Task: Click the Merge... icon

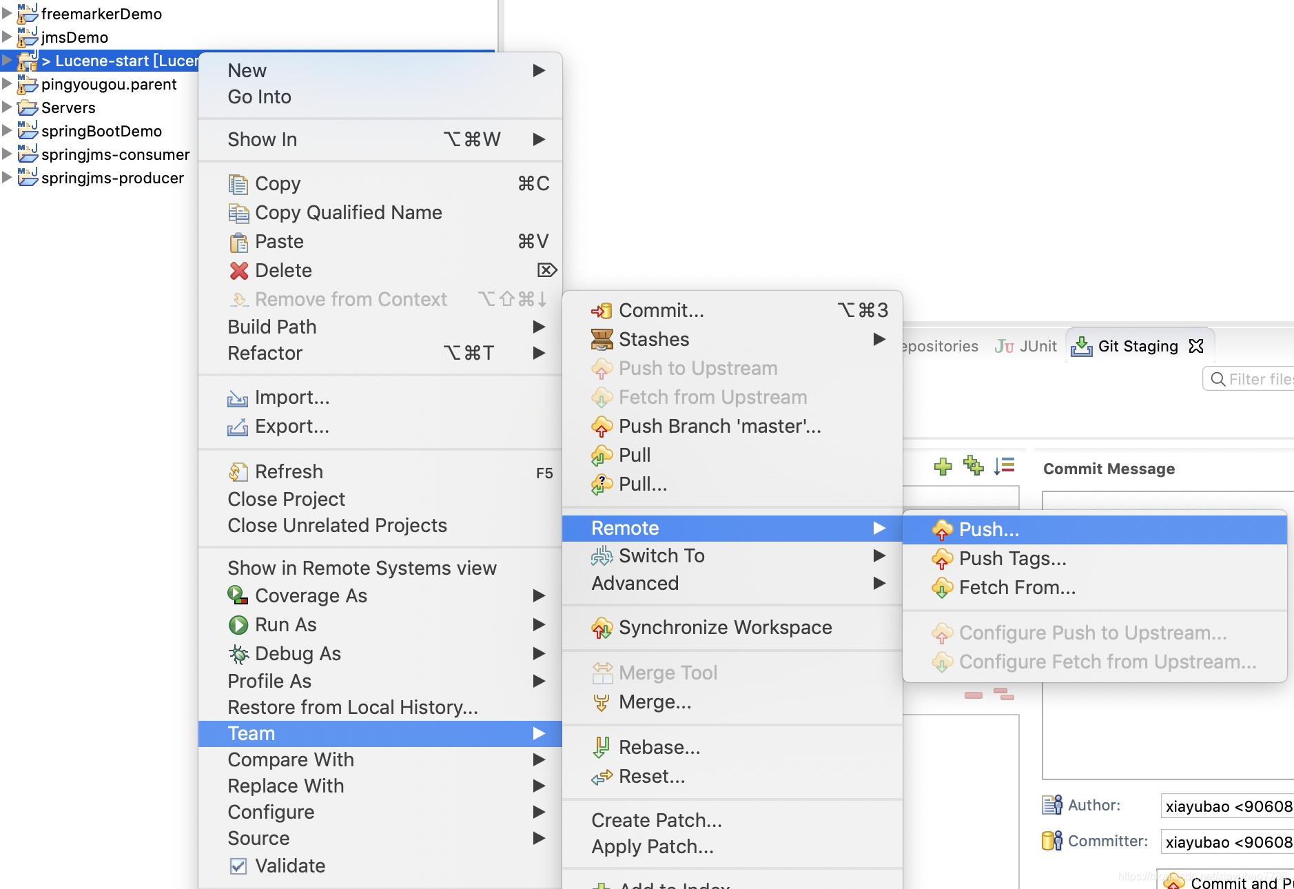Action: click(602, 702)
